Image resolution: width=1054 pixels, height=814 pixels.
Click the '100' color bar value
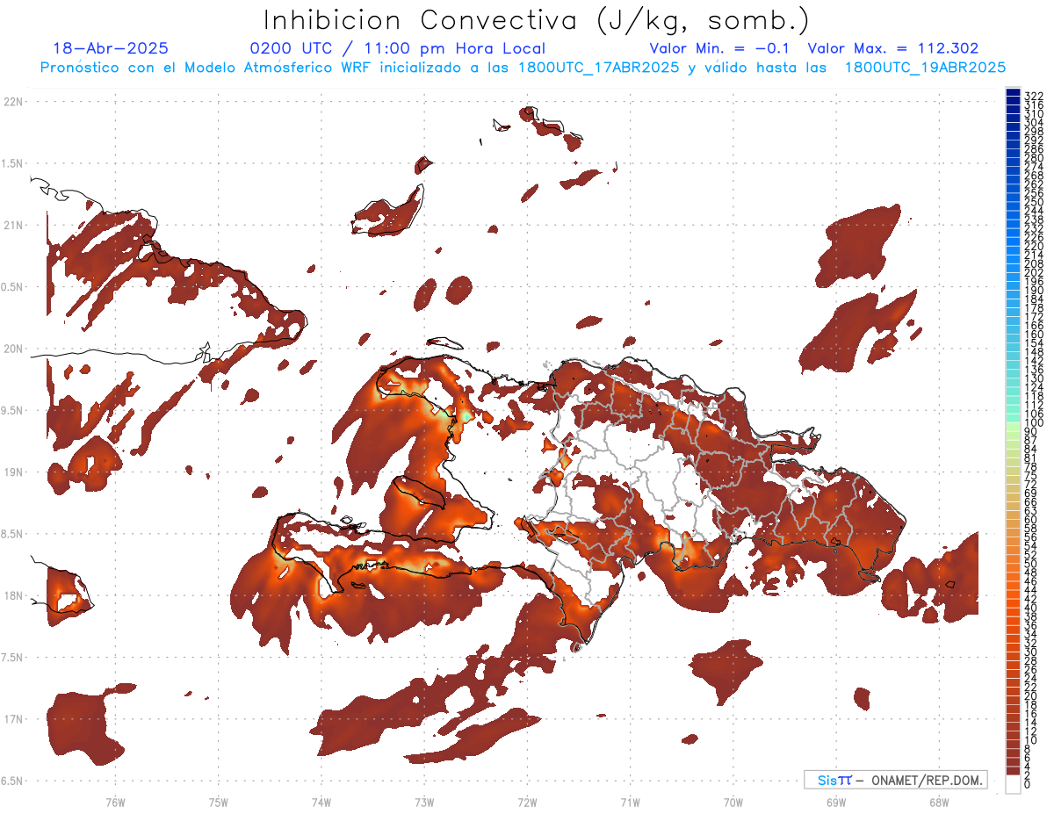(1033, 422)
